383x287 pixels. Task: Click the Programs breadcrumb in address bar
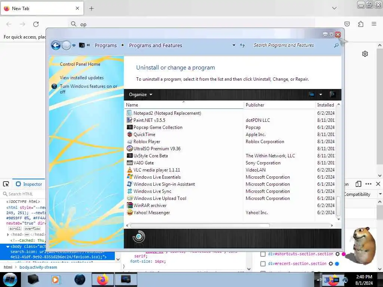tap(105, 45)
